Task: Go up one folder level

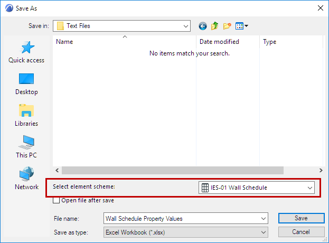Action: pos(215,25)
